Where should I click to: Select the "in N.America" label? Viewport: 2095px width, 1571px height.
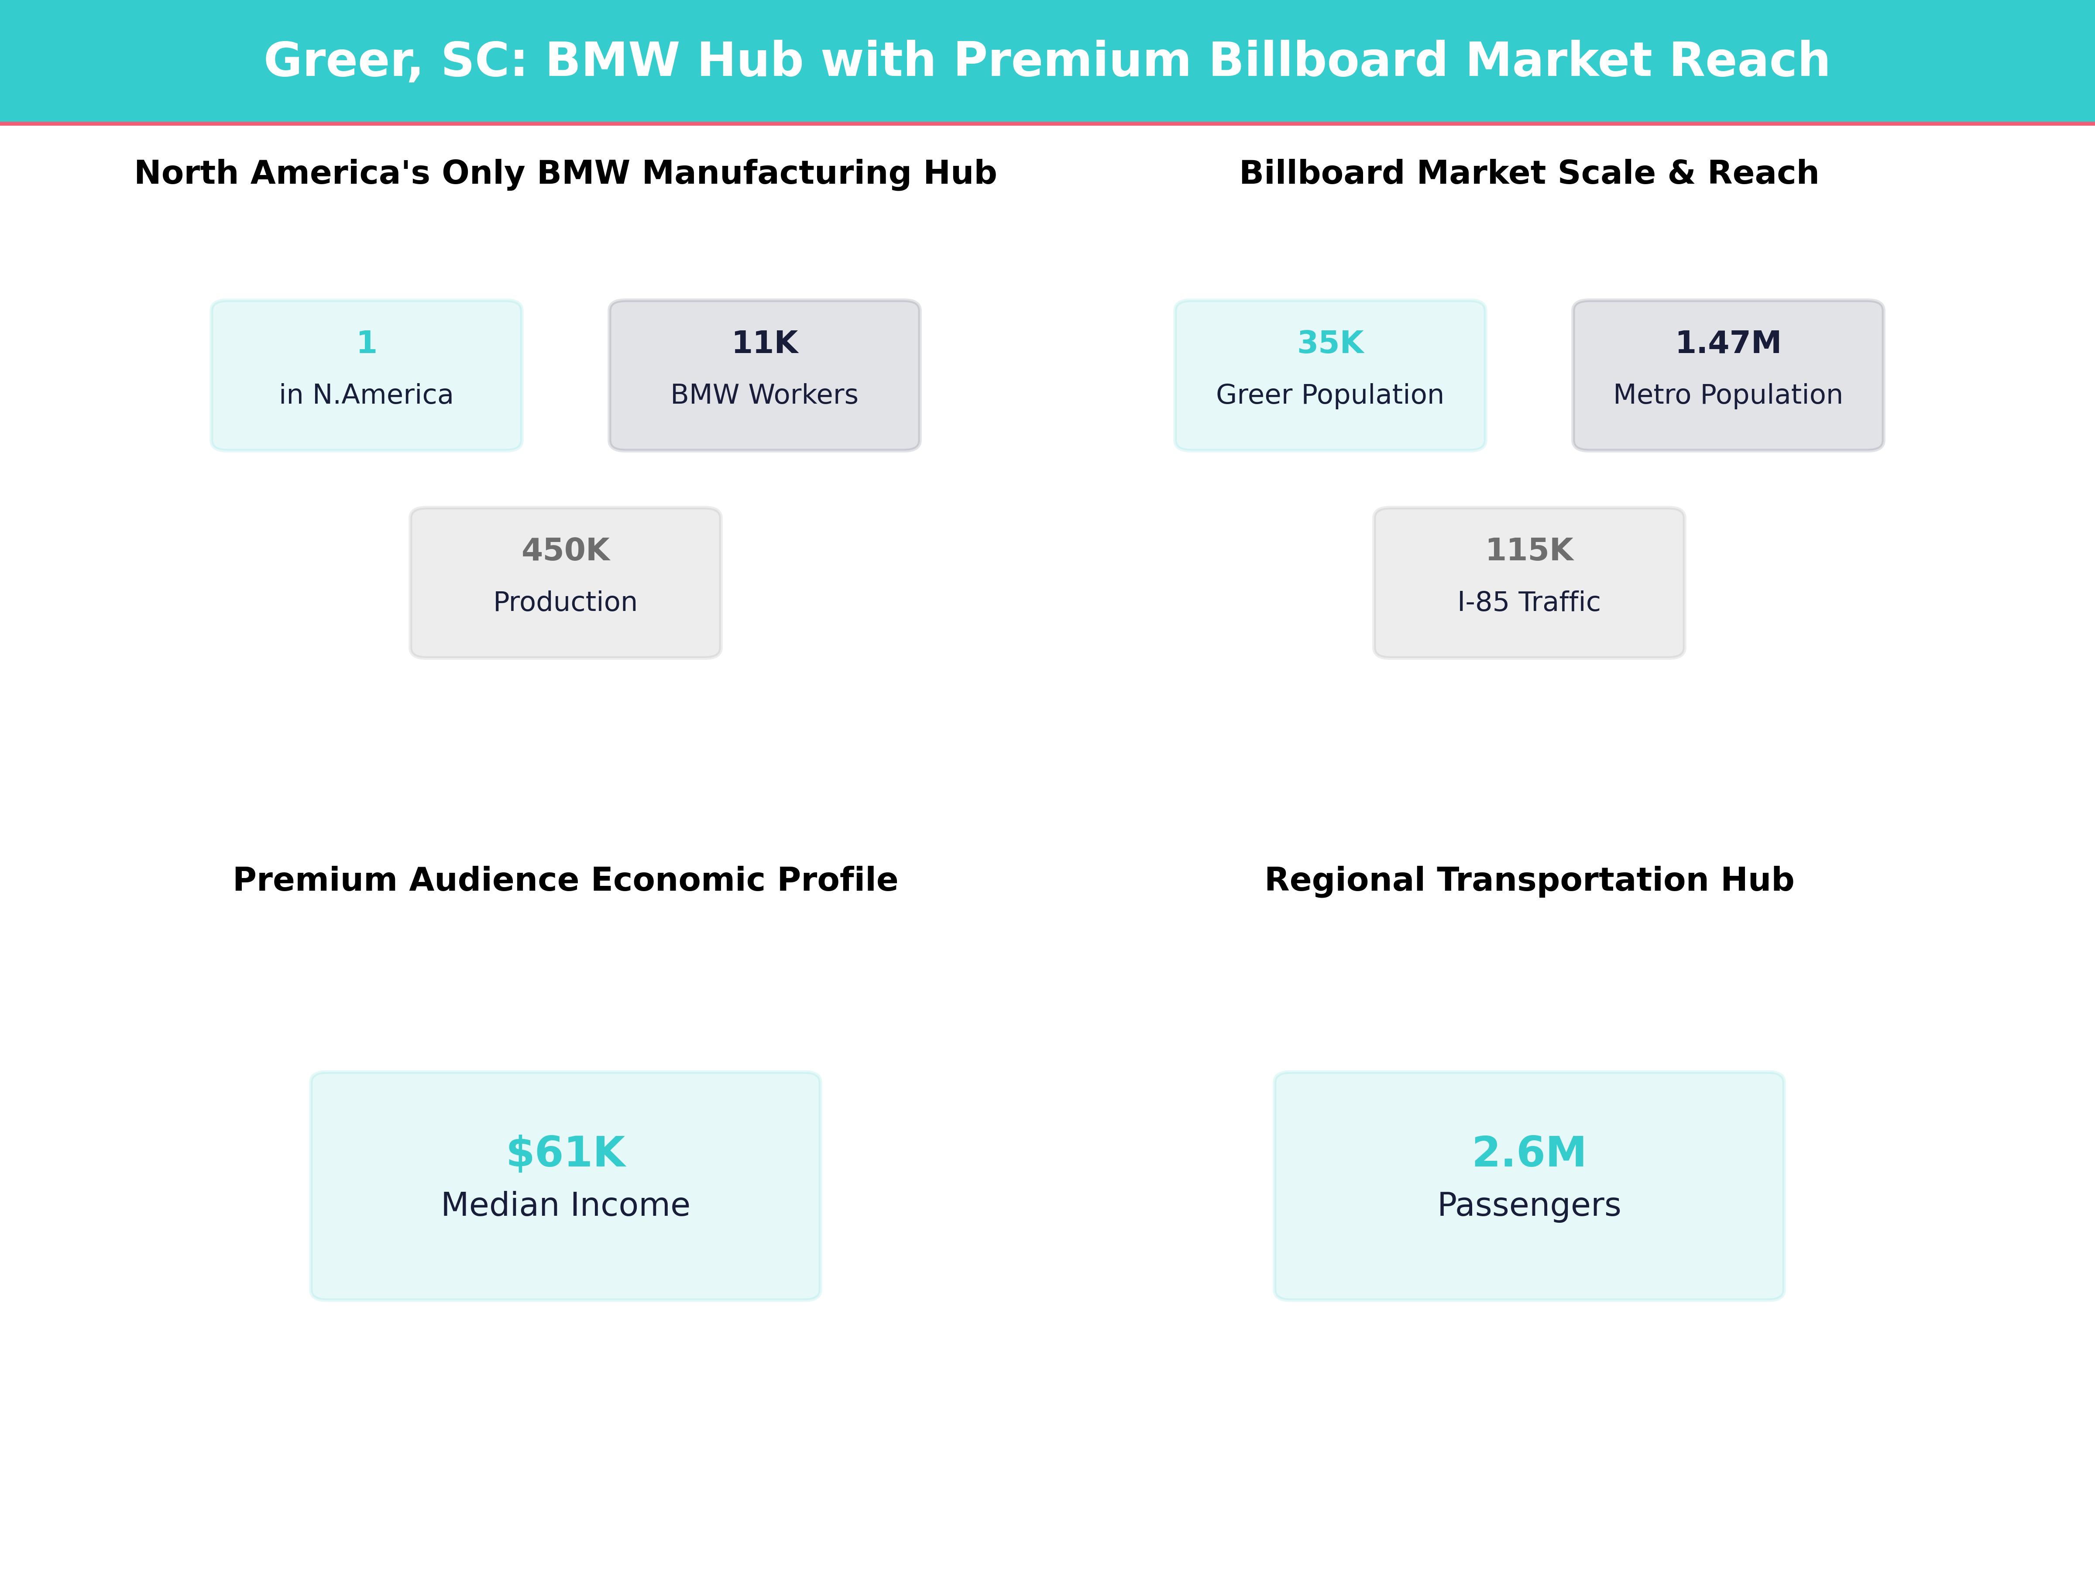367,394
